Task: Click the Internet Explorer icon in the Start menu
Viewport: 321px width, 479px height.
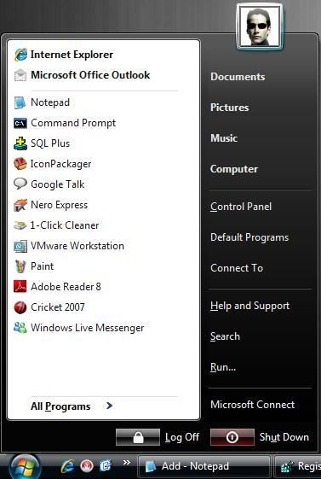Action: point(20,55)
